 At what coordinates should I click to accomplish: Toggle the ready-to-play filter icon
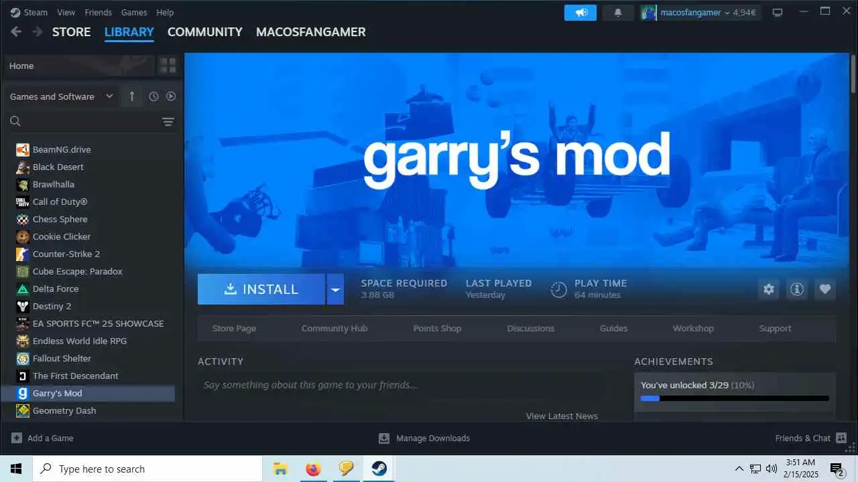171,96
